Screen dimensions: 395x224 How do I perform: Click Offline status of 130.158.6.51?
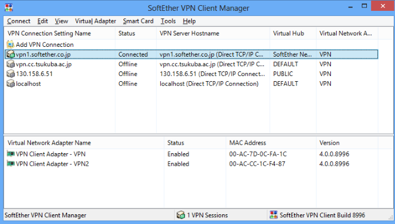tap(128, 74)
